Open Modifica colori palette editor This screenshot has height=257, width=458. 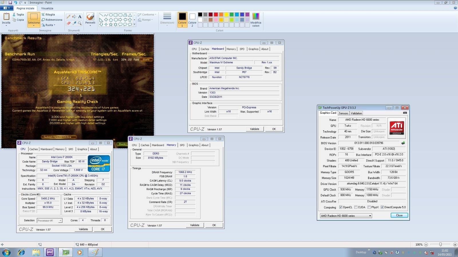coord(256,20)
